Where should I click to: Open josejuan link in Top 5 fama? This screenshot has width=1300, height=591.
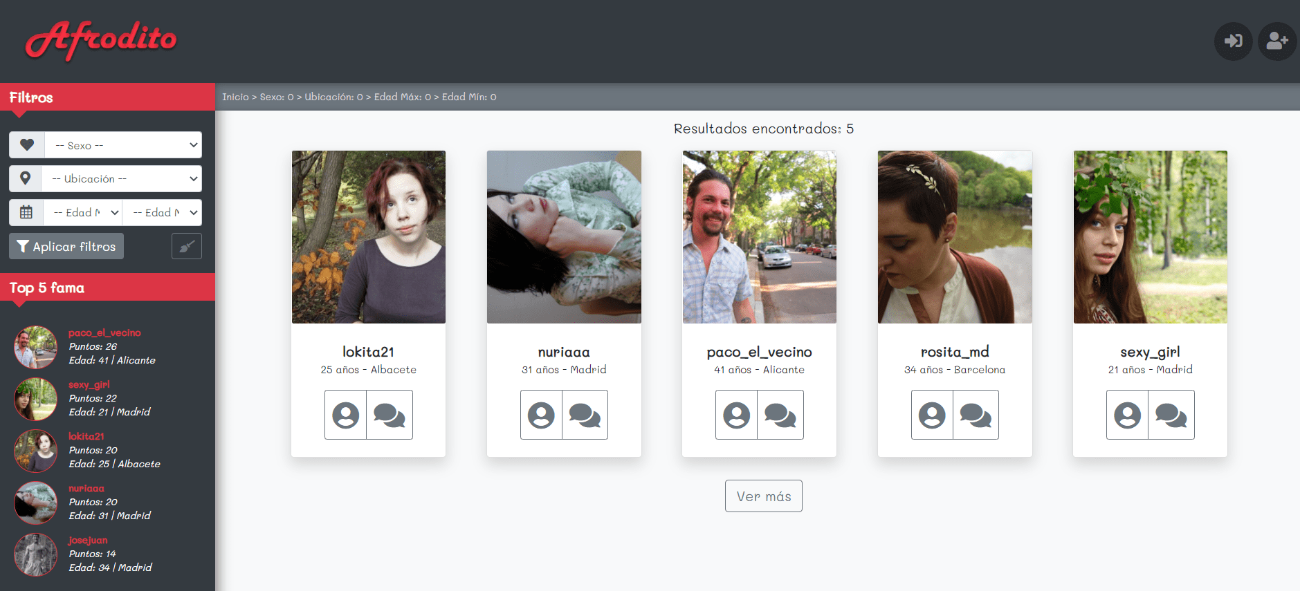click(88, 540)
